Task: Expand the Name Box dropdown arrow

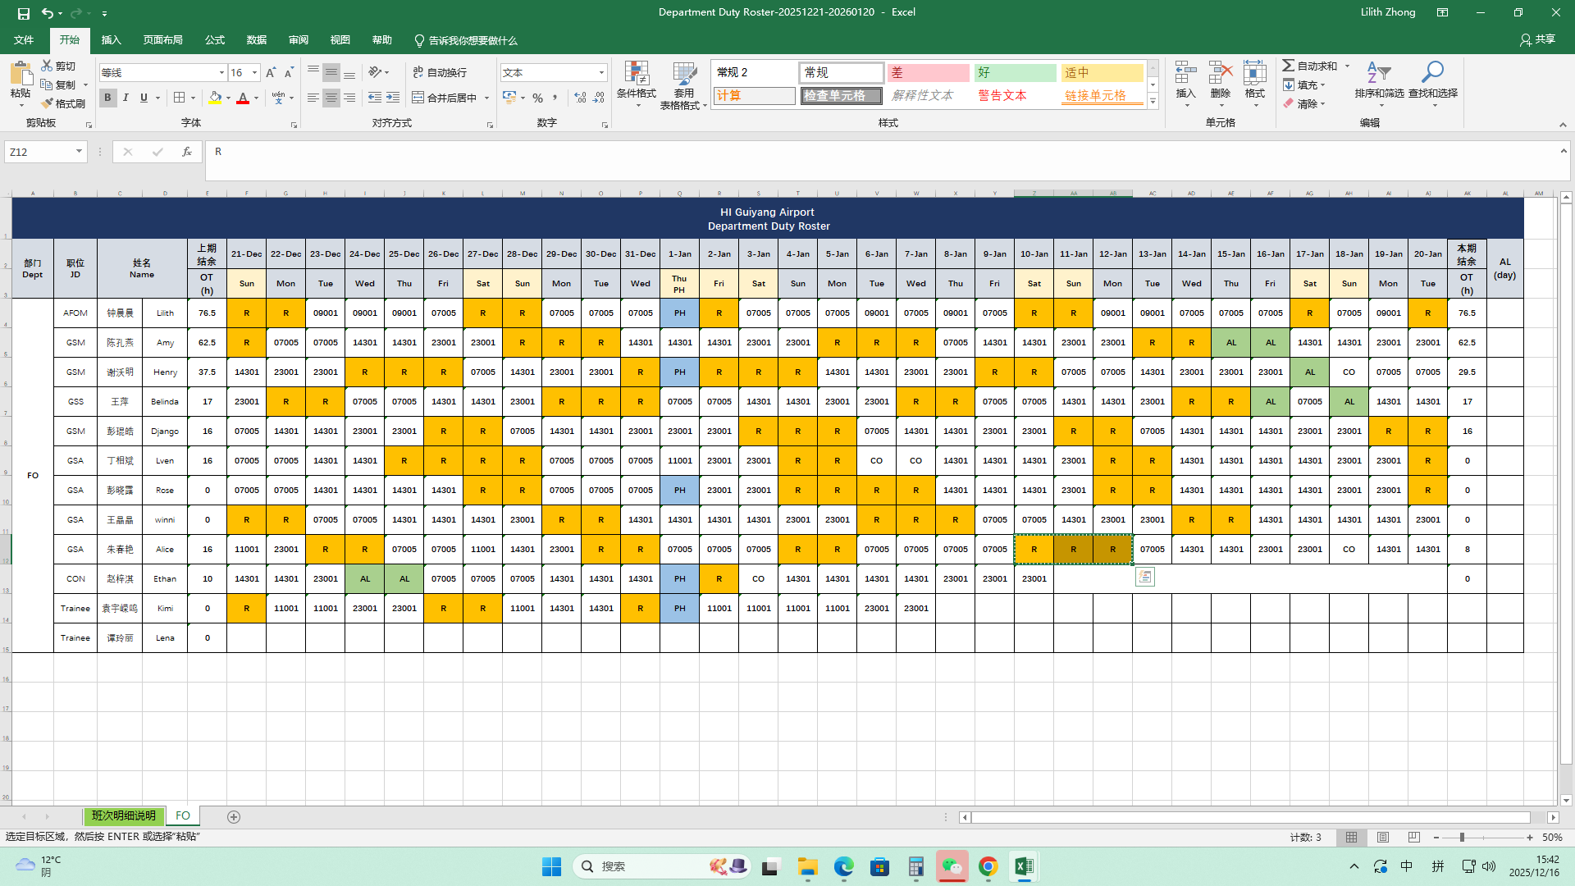Action: (x=79, y=152)
